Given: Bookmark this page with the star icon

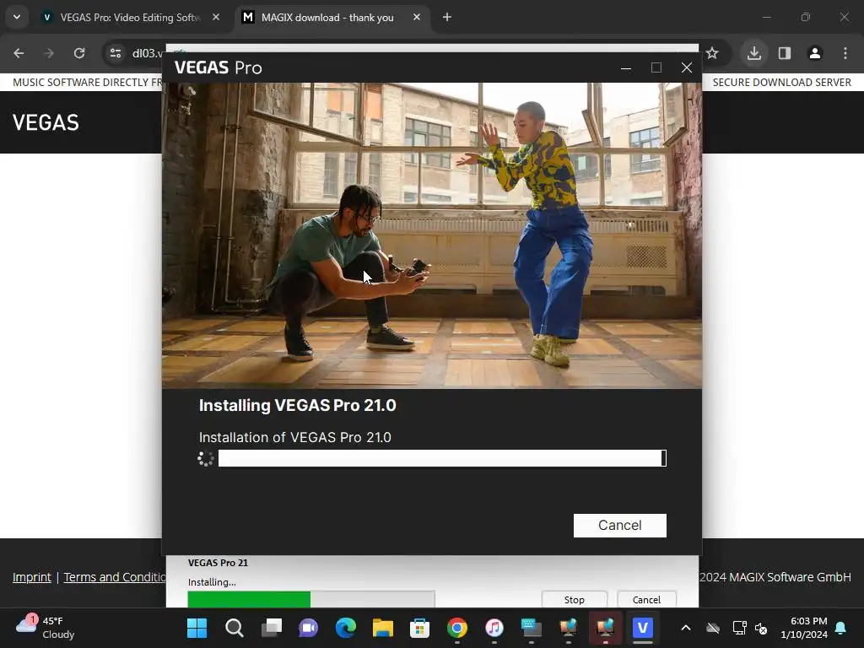Looking at the screenshot, I should tap(712, 53).
